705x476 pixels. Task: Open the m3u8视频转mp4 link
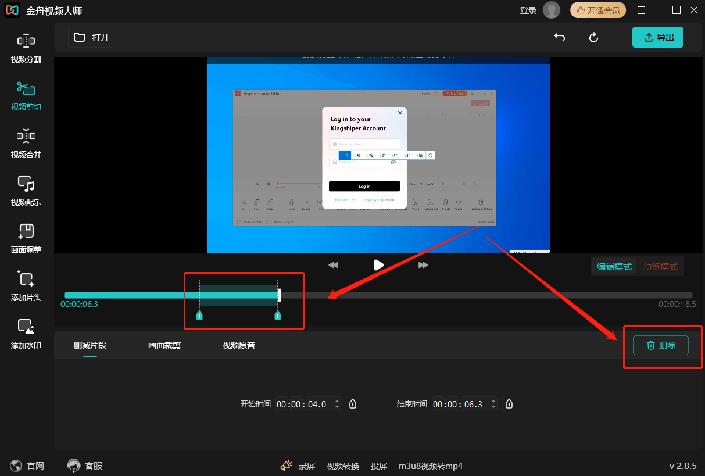[x=431, y=466]
